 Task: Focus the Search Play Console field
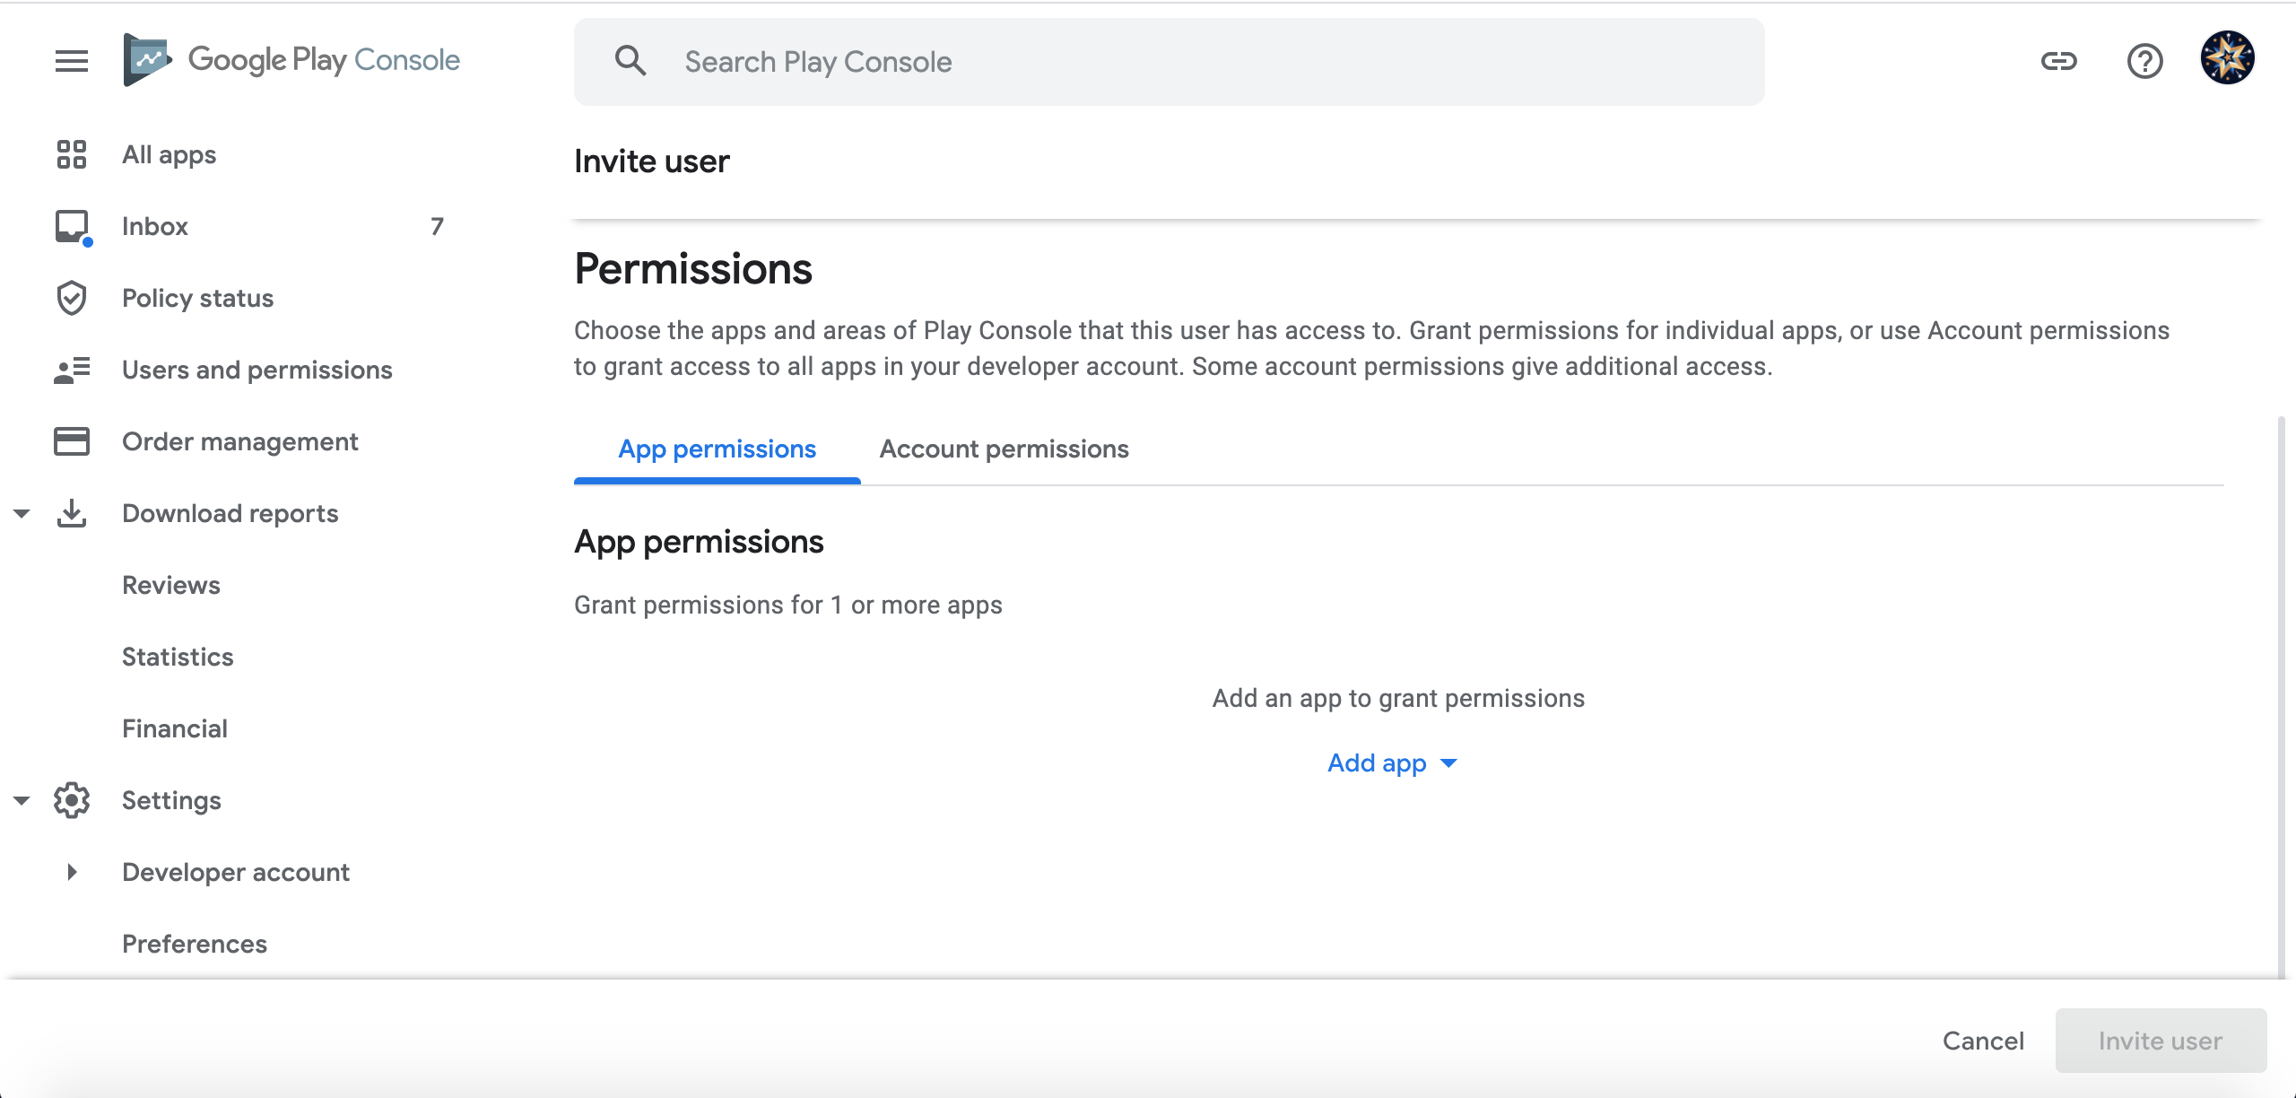(x=1170, y=61)
